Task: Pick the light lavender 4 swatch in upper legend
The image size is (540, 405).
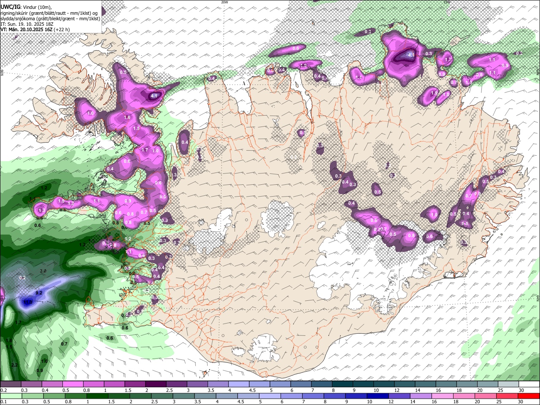Action: (x=239, y=384)
